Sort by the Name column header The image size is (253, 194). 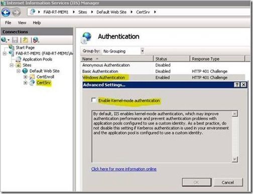point(116,59)
